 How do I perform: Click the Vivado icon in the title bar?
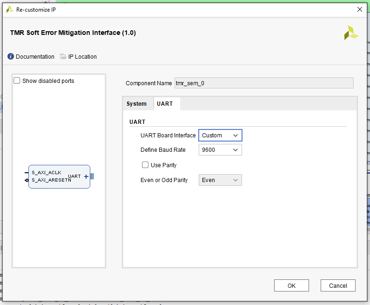[10, 9]
